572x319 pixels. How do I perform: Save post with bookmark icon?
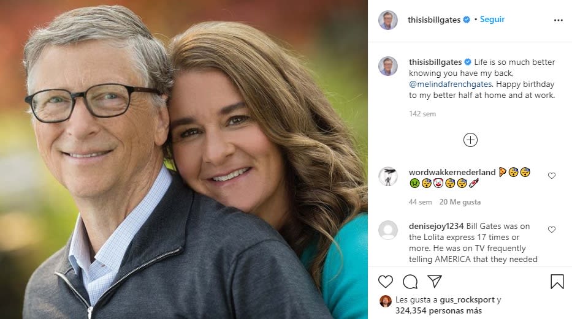coord(557,282)
